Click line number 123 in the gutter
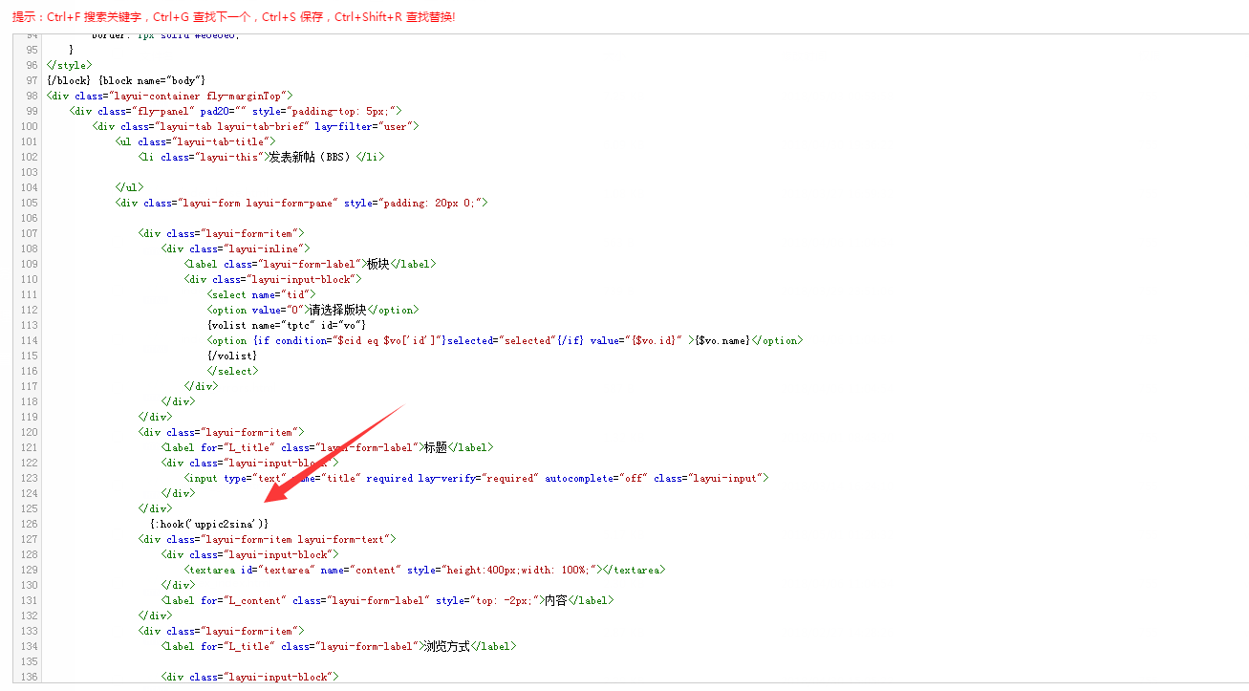The image size is (1249, 691). (30, 478)
